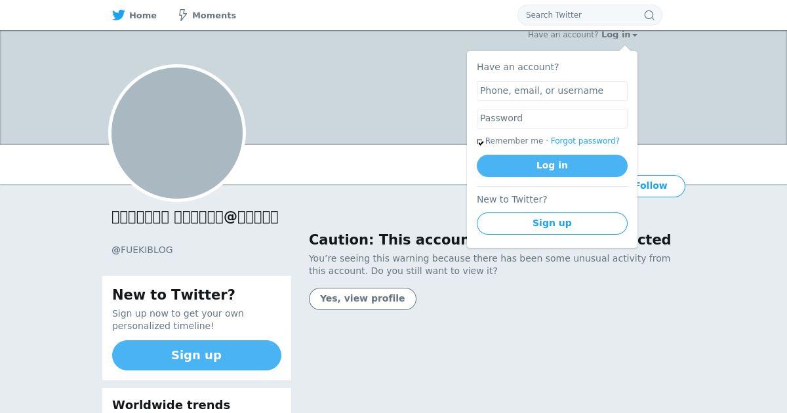787x413 pixels.
Task: Click Yes, view profile button
Action: [363, 299]
